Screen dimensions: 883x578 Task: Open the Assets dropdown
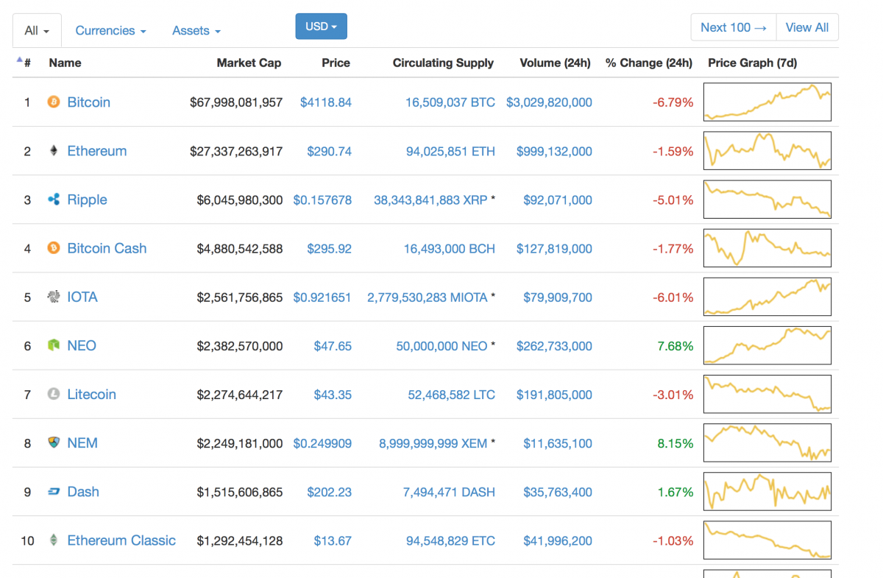coord(196,31)
